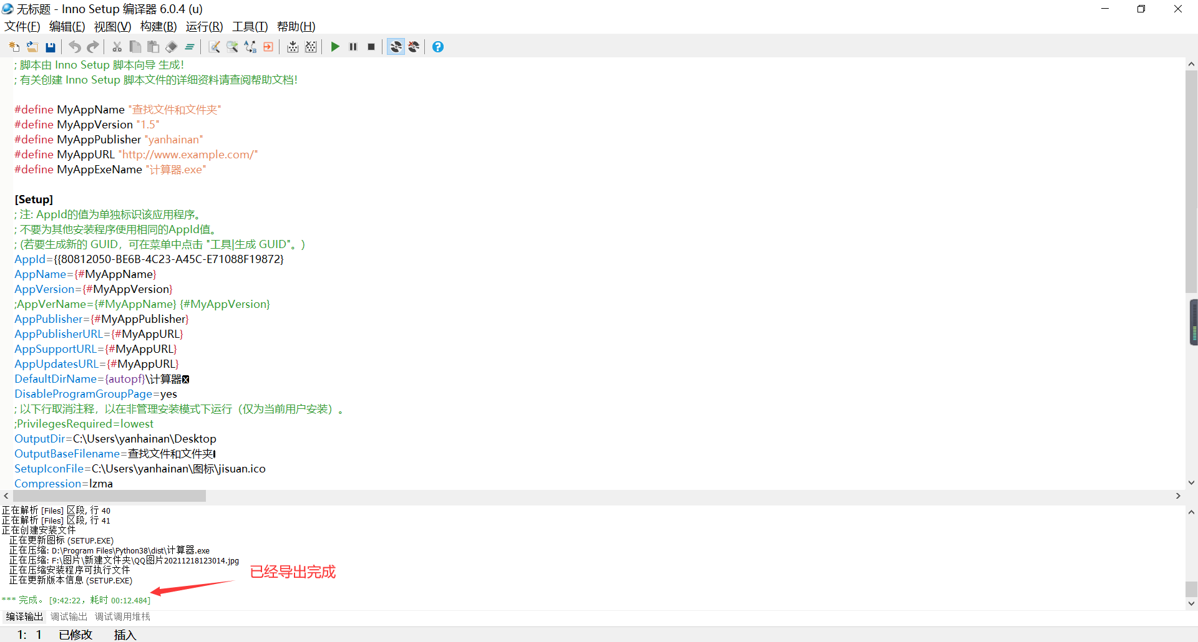This screenshot has height=642, width=1198.
Task: Toggle the target setup disc icon
Action: (x=396, y=47)
